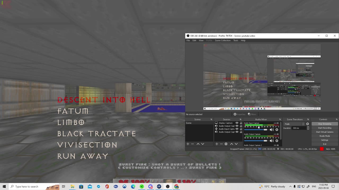Select 'Vivisection' in the game menu
The image size is (339, 190).
(87, 145)
